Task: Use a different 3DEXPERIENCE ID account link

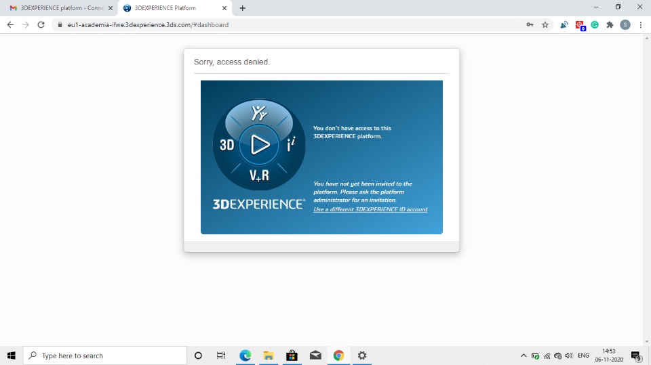Action: click(370, 209)
